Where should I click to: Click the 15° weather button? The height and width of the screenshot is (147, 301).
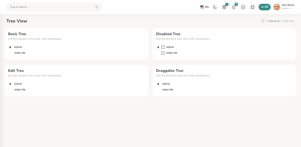[x=264, y=7]
